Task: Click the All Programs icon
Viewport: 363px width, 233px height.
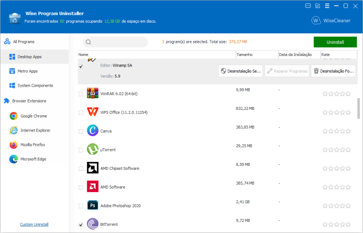Action: (x=7, y=42)
